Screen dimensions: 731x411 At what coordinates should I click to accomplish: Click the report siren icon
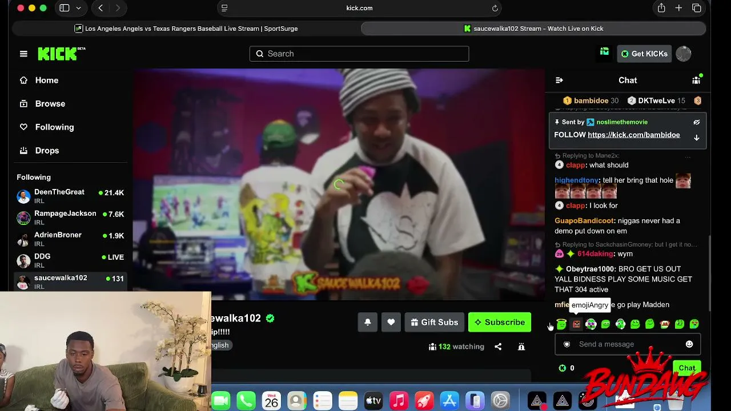click(521, 347)
